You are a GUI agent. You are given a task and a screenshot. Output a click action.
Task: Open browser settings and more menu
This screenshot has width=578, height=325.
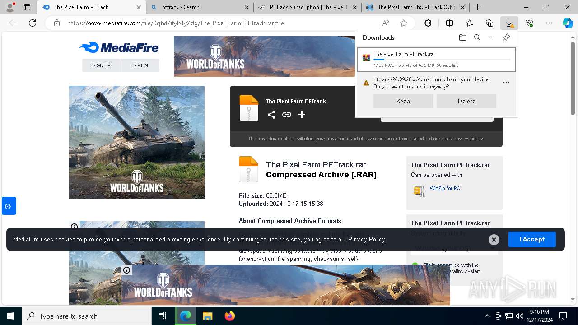click(x=549, y=23)
